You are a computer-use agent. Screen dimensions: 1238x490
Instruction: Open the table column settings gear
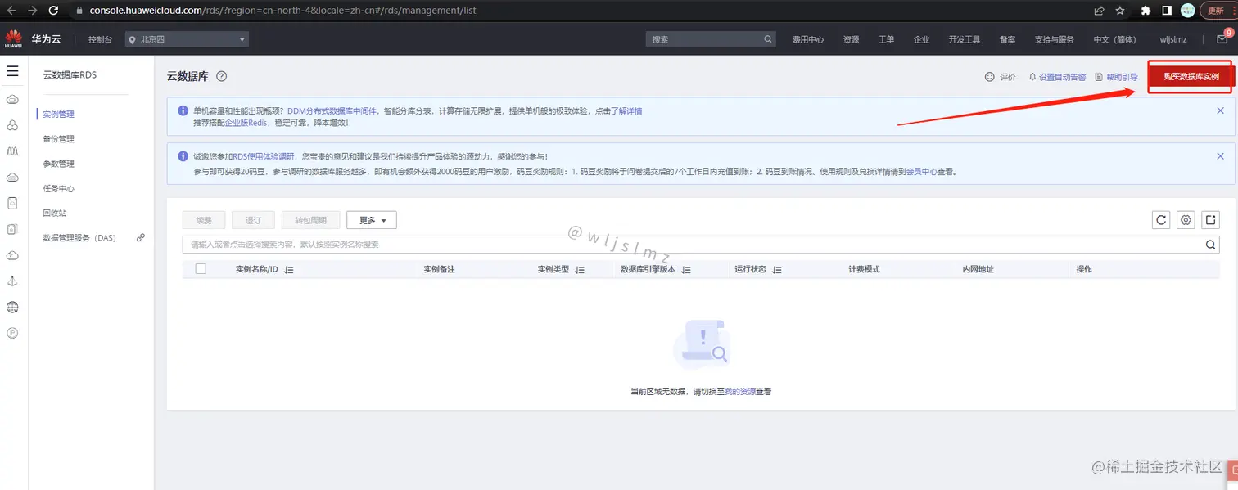point(1186,219)
